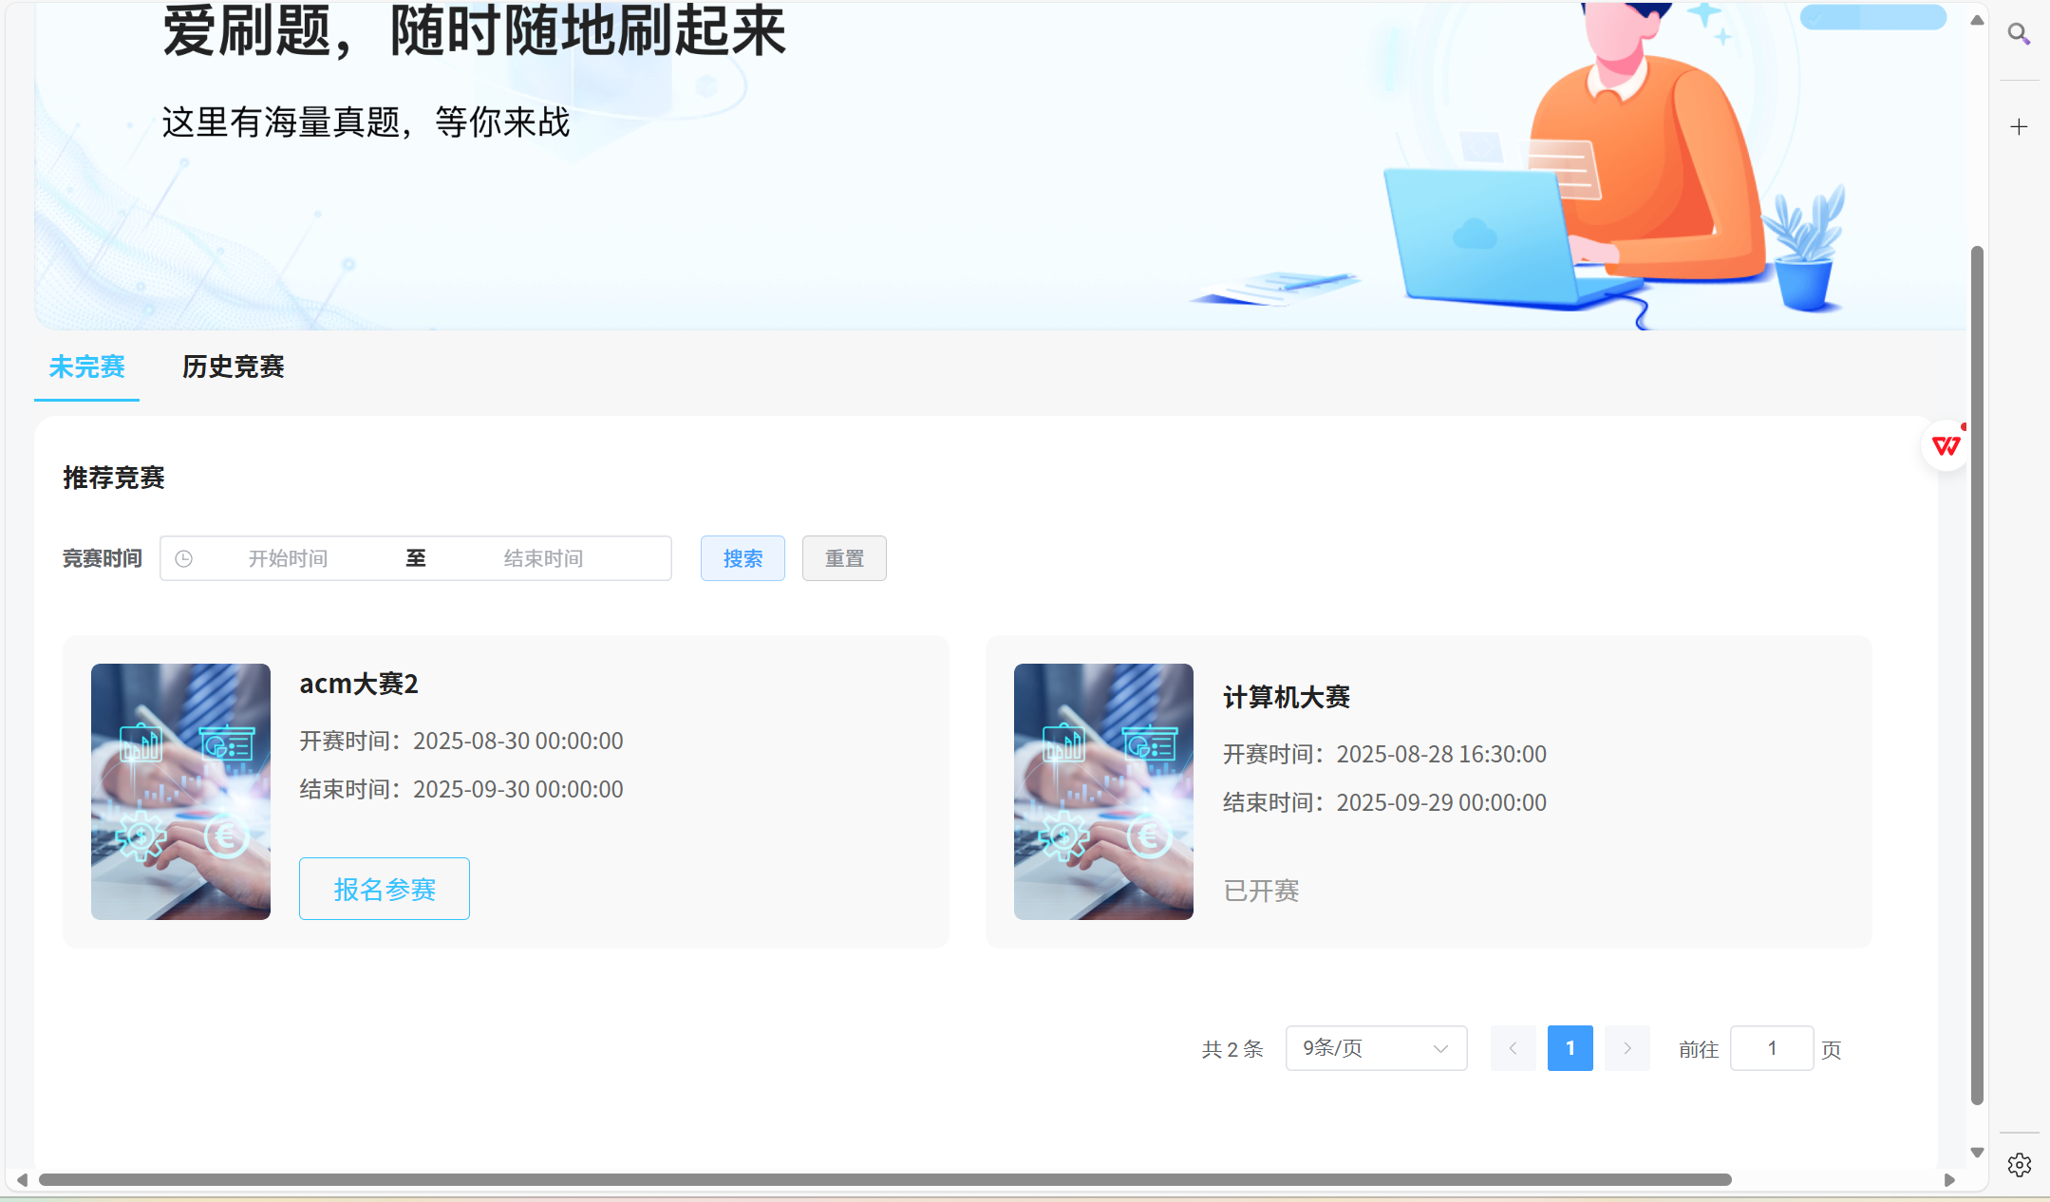Click the vertical scrollbar thumb

tap(1977, 674)
